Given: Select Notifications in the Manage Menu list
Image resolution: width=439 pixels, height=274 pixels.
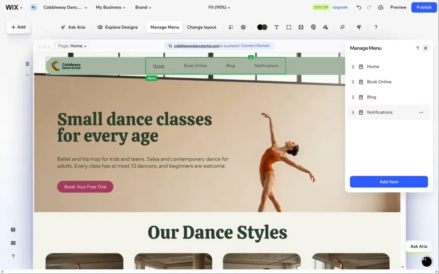Looking at the screenshot, I should 388,112.
